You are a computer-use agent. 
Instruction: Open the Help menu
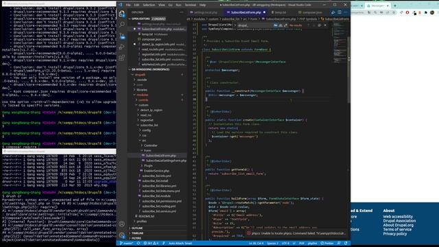click(x=202, y=5)
